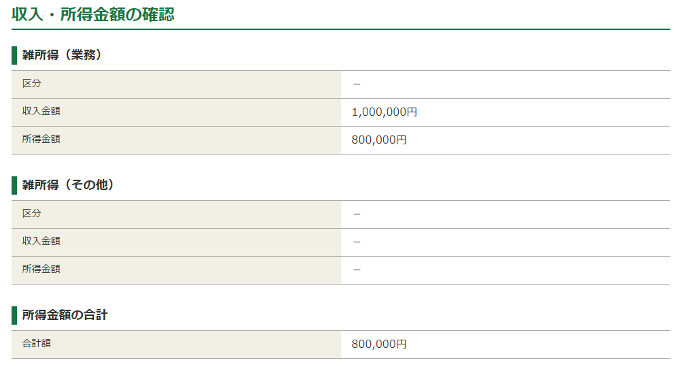Select the 雑所得（業務） section heading
This screenshot has height=371, width=686.
(x=62, y=54)
